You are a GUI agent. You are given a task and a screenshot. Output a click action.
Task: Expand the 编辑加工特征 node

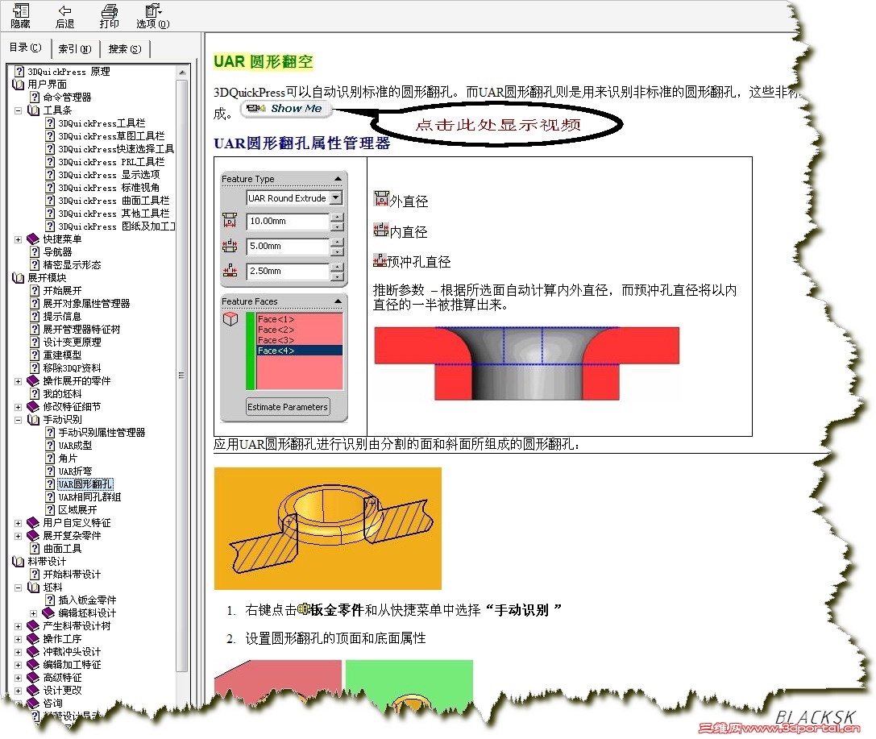[x=18, y=666]
